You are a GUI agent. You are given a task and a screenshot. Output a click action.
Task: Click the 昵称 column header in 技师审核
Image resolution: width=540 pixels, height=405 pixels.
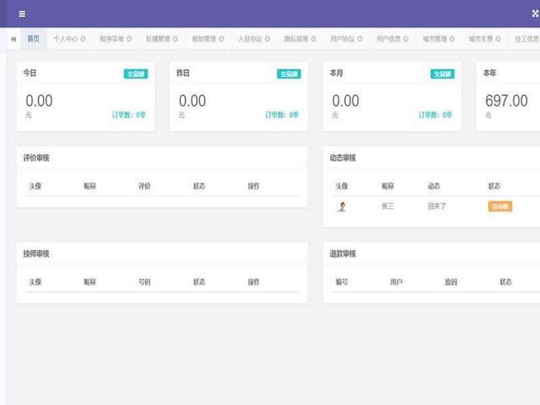[x=90, y=282]
